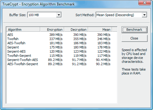Image resolution: width=153 pixels, height=110 pixels.
Task: Highlight the Serpent-AES row
Action: click(x=59, y=51)
